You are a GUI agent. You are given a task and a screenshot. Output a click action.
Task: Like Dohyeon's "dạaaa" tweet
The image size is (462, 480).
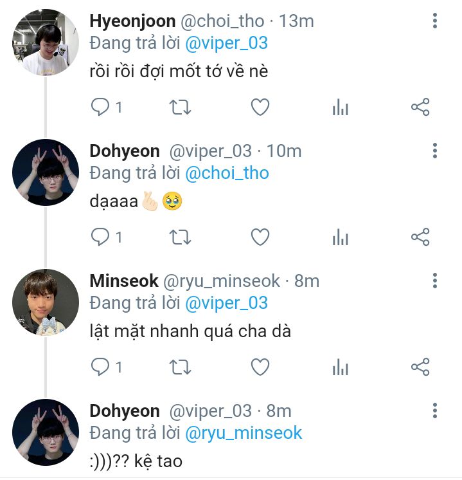pyautogui.click(x=260, y=237)
